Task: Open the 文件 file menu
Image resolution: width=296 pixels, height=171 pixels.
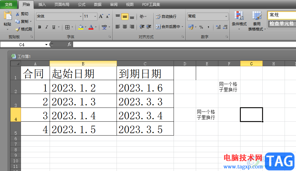Action: tap(9, 5)
